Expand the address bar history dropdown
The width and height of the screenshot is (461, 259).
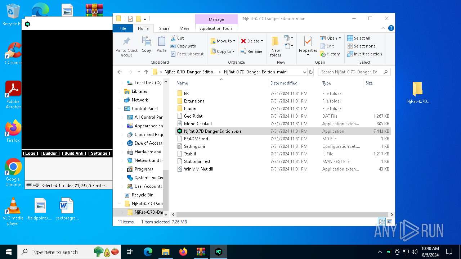[304, 72]
